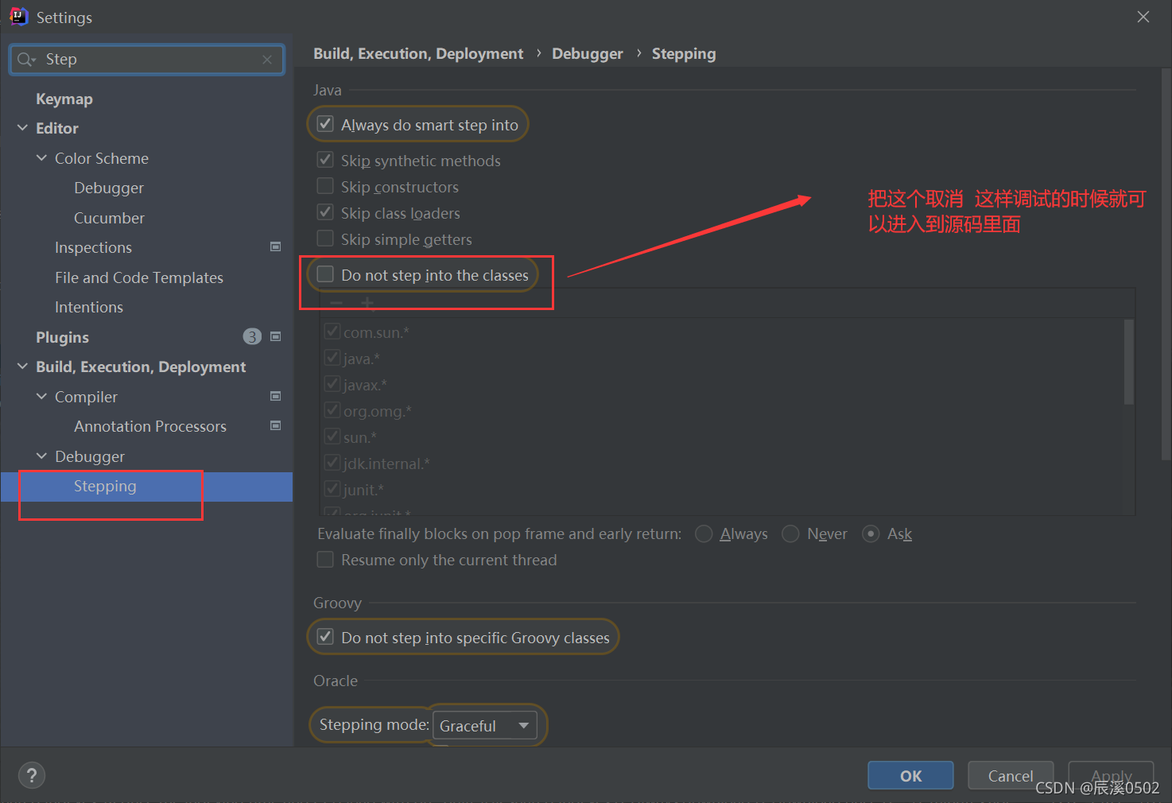Open the Stepping mode Graceful dropdown
This screenshot has width=1172, height=803.
[x=485, y=725]
